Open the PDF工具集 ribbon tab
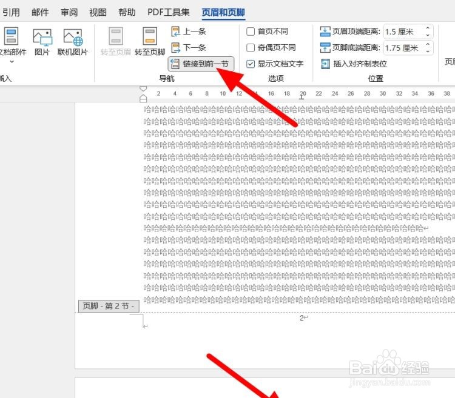The image size is (455, 398). point(168,13)
